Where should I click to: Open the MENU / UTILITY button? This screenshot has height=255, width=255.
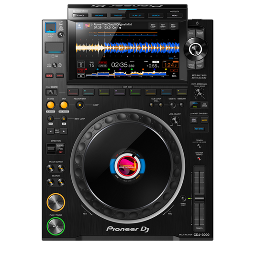click(175, 15)
